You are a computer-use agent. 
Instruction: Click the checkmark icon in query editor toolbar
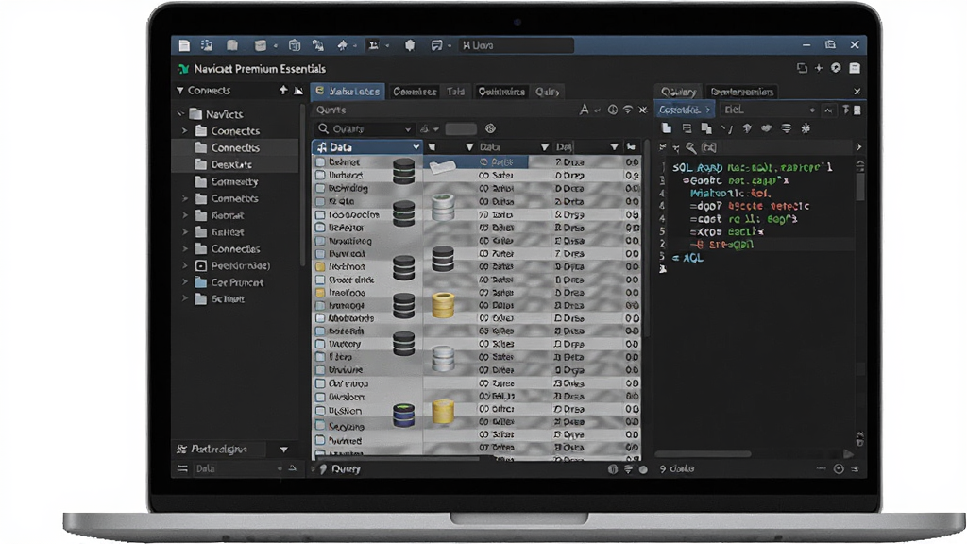727,128
